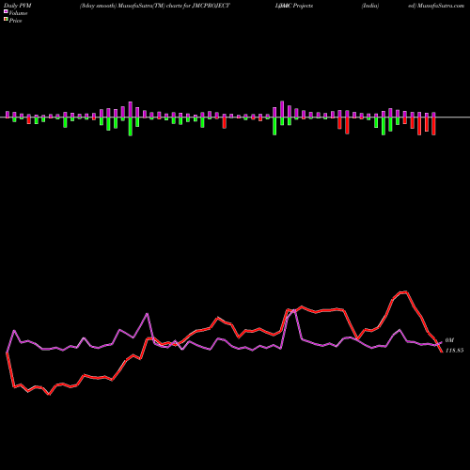
Task: Click the 'charts for JMCPROJECT' heading text
Action: [198, 6]
